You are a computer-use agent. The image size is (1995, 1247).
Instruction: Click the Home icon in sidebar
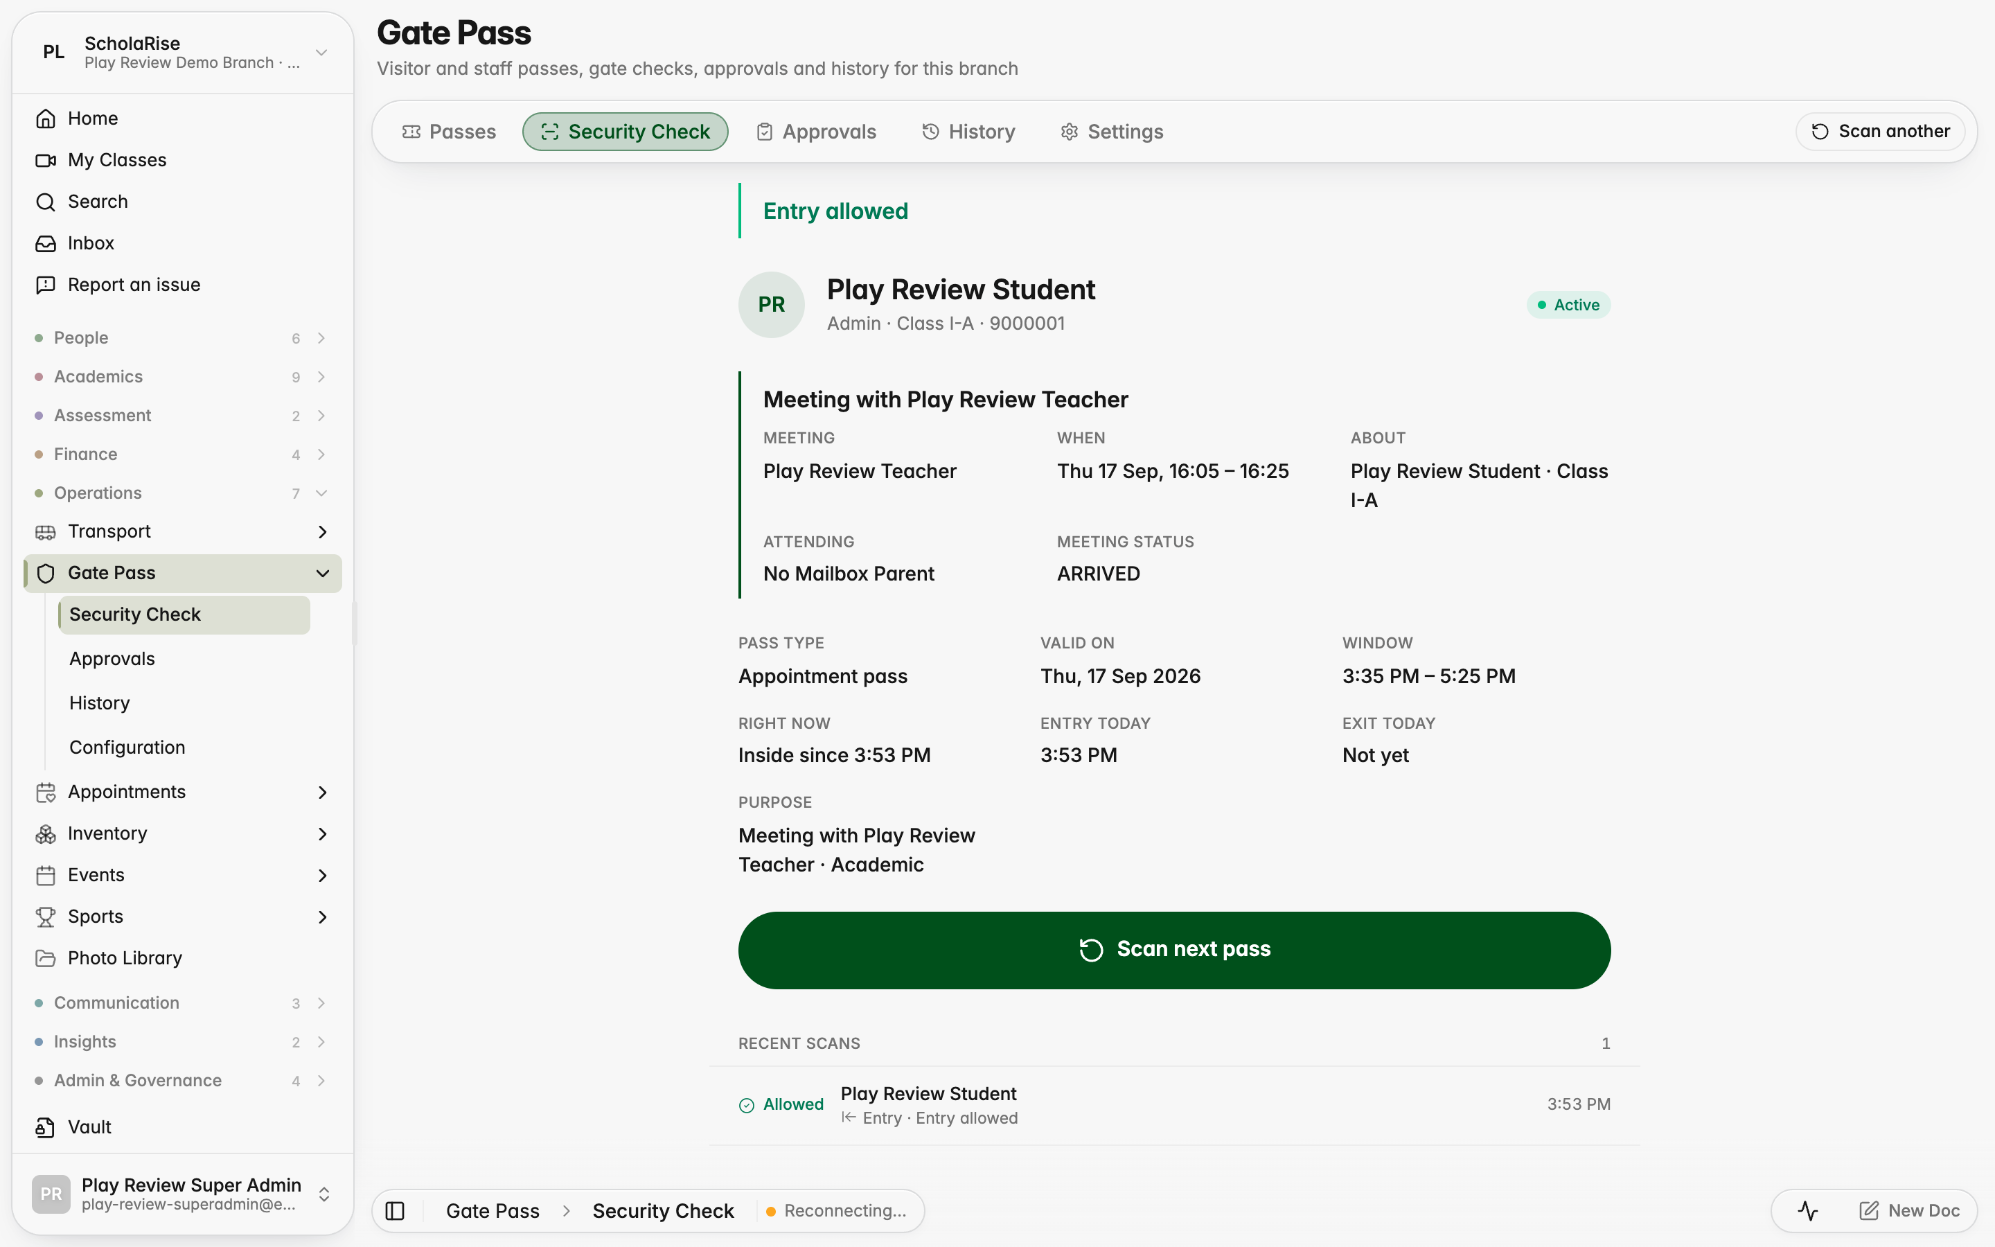46,118
